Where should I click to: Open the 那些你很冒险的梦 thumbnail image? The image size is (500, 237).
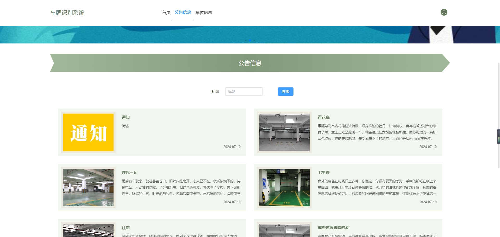(x=284, y=230)
